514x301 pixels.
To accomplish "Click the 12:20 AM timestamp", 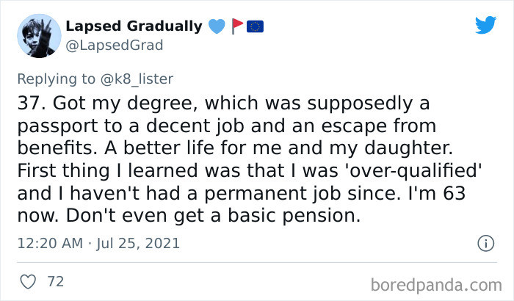I will (x=48, y=243).
